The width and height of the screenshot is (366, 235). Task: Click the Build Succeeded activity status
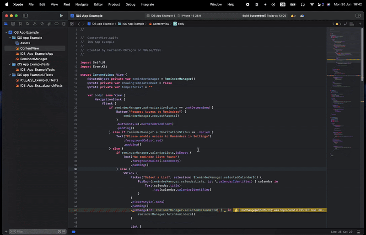pyautogui.click(x=264, y=16)
